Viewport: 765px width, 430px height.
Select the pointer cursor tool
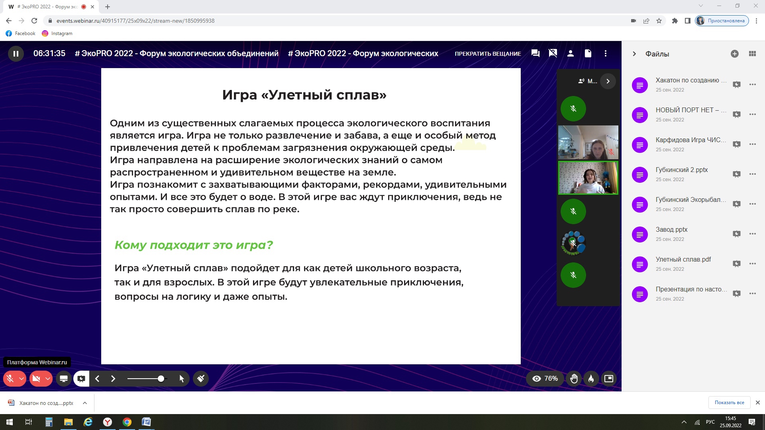(182, 379)
